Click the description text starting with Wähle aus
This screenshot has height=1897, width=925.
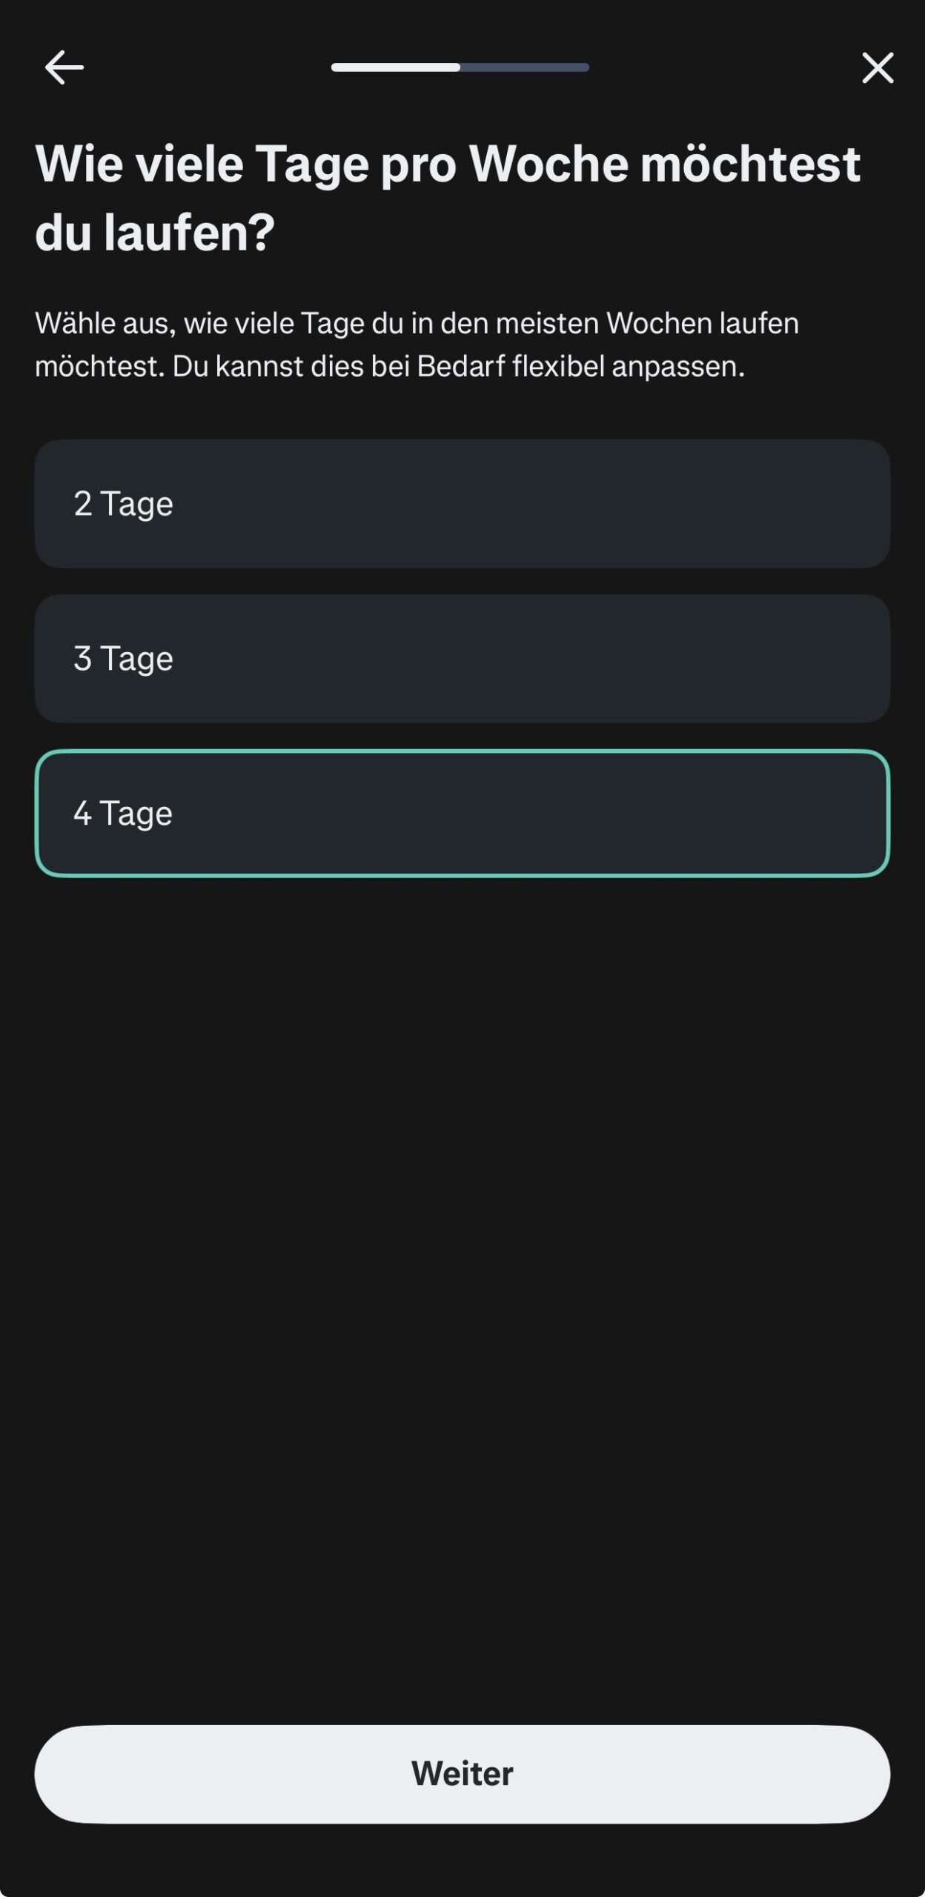click(417, 345)
